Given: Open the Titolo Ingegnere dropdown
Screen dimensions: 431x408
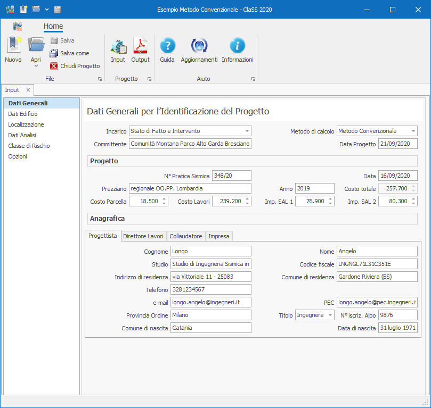Looking at the screenshot, I should tap(330, 315).
